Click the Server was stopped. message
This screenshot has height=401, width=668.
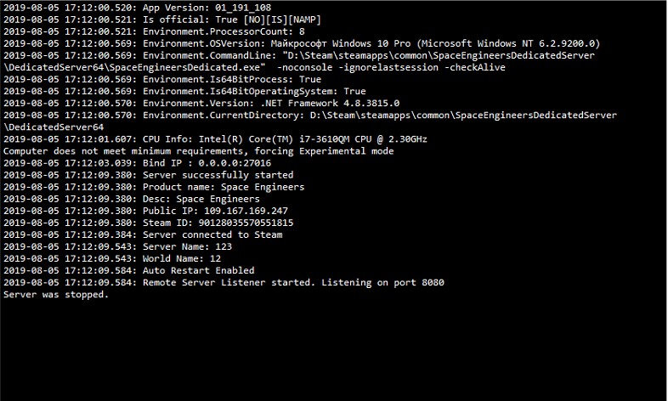point(56,294)
